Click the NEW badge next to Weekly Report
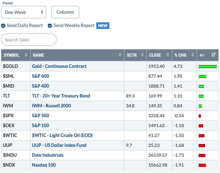This screenshot has width=220, height=173. (103, 26)
